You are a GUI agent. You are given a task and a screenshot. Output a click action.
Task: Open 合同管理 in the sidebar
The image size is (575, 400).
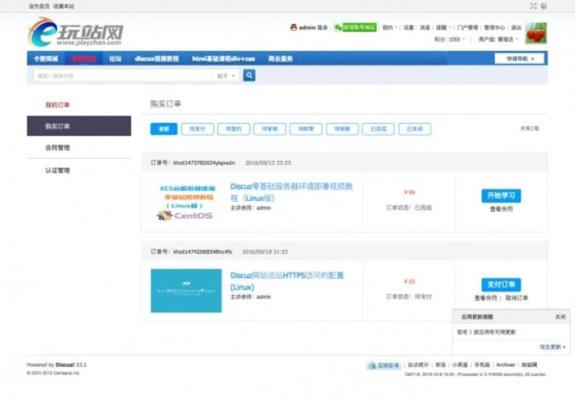[57, 148]
